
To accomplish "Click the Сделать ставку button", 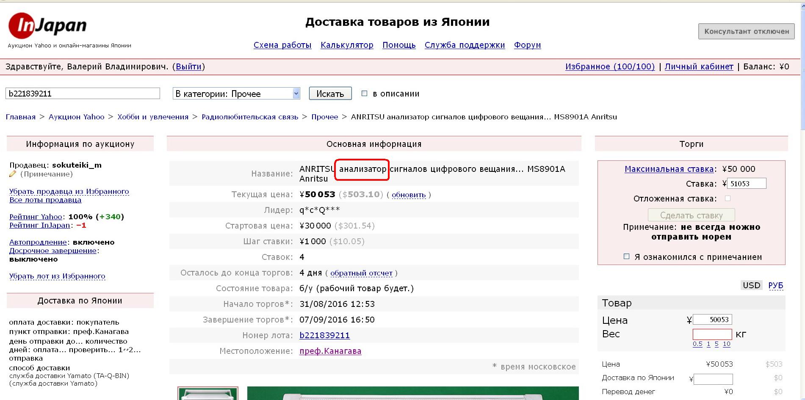I will [691, 215].
